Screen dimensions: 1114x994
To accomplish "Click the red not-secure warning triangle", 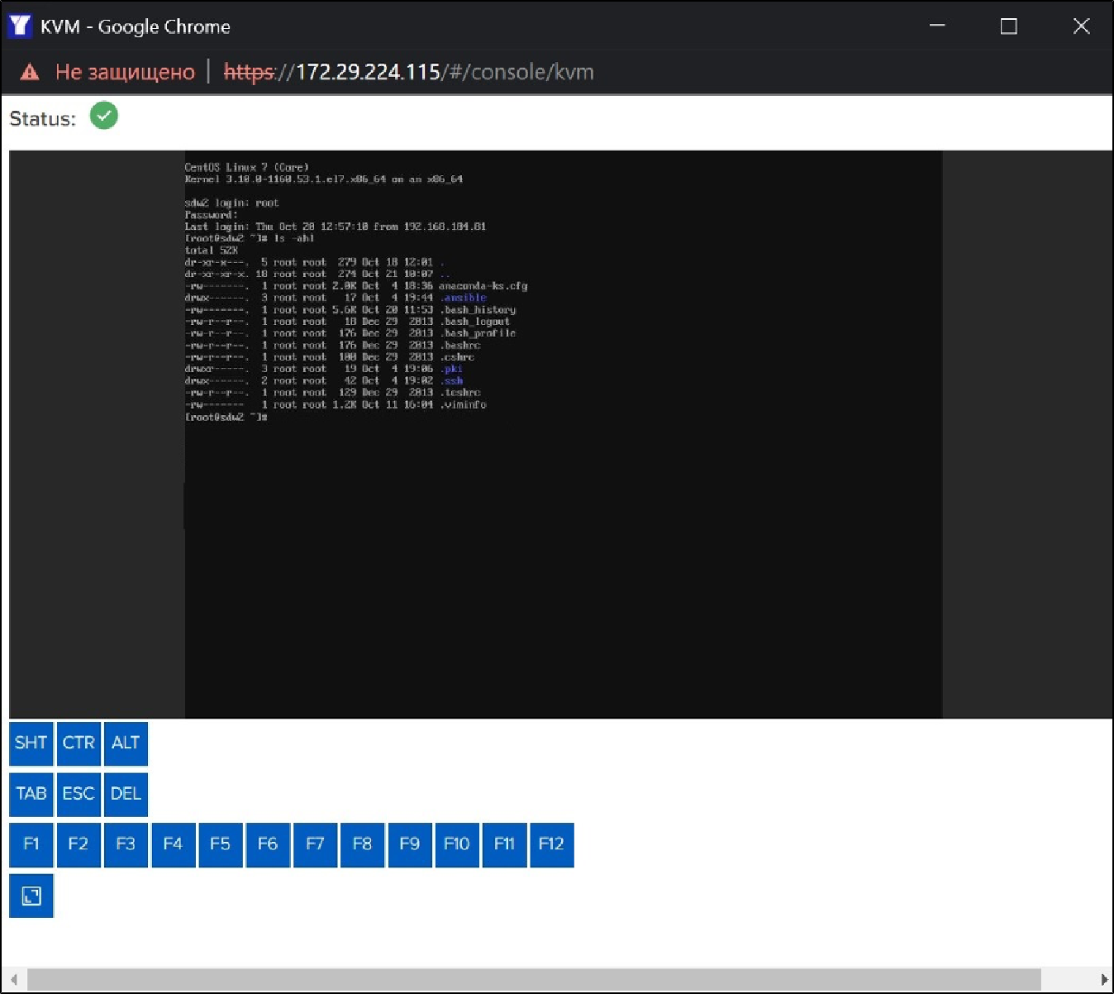I will (30, 72).
